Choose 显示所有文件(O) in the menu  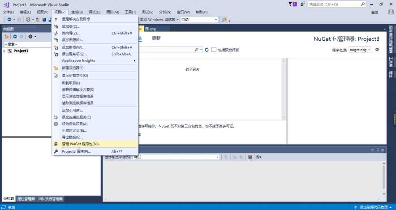coord(75,76)
